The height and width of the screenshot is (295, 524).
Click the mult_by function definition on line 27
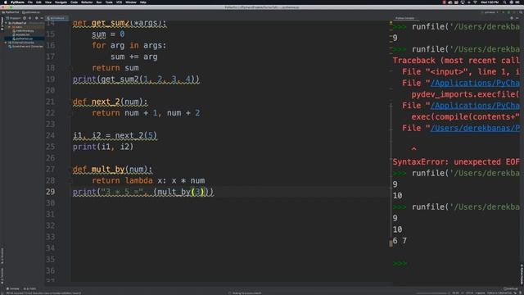(108, 170)
